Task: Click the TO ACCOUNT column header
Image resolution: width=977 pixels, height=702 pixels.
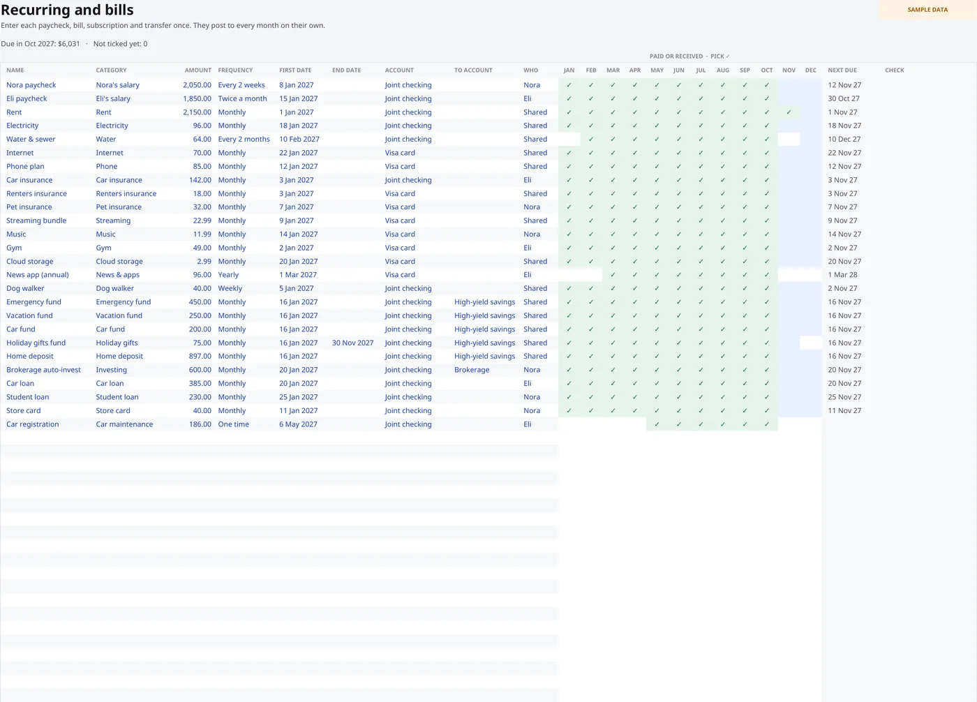Action: 473,70
